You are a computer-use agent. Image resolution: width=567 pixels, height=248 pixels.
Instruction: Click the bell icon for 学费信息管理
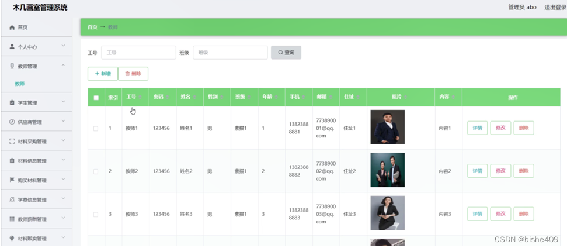pyautogui.click(x=12, y=199)
